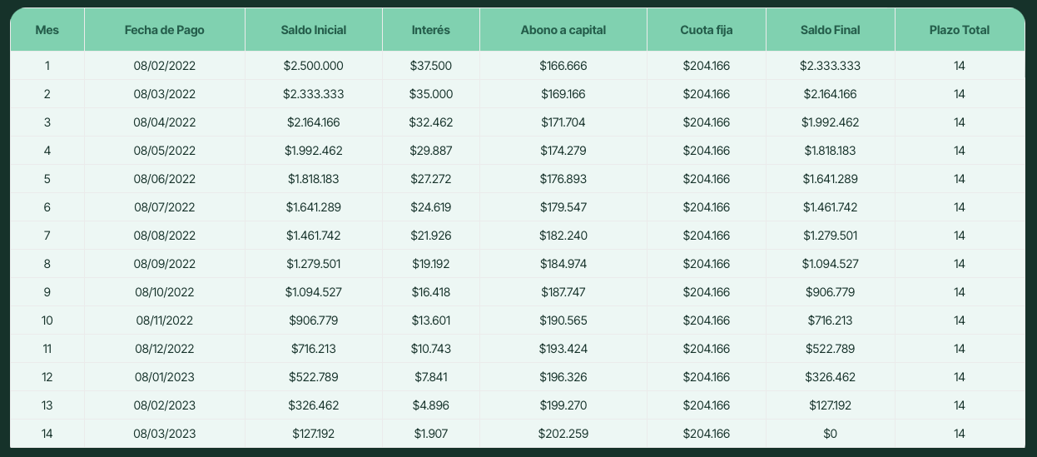Select the interest value $1.907 cell
The height and width of the screenshot is (457, 1037).
click(431, 434)
